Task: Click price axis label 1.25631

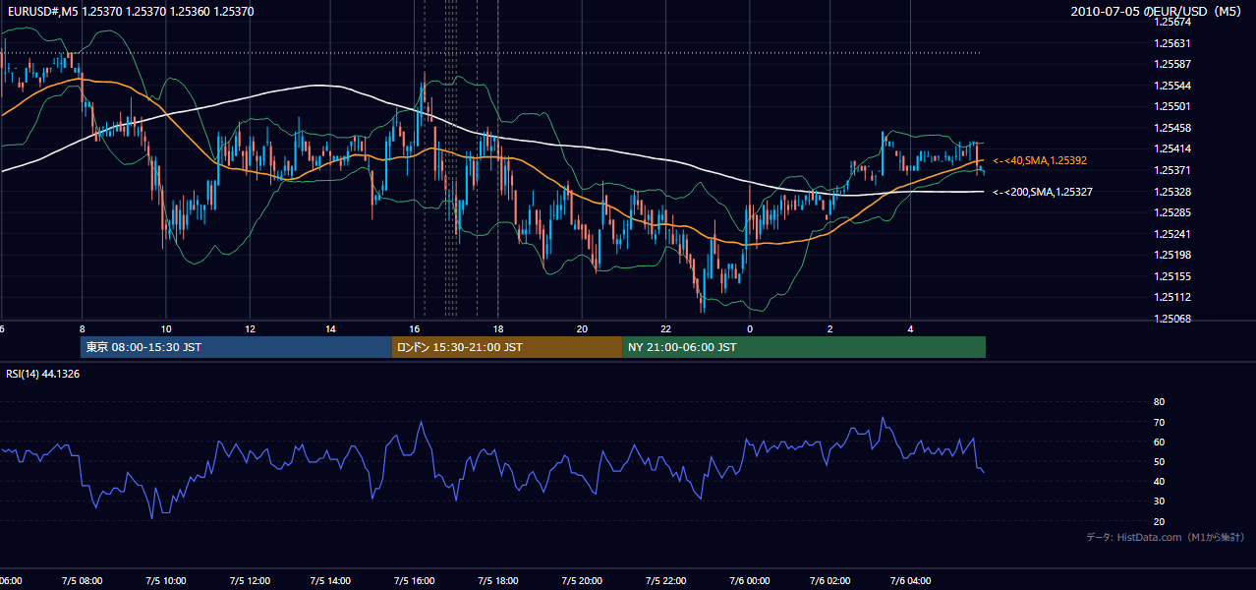Action: click(1173, 43)
